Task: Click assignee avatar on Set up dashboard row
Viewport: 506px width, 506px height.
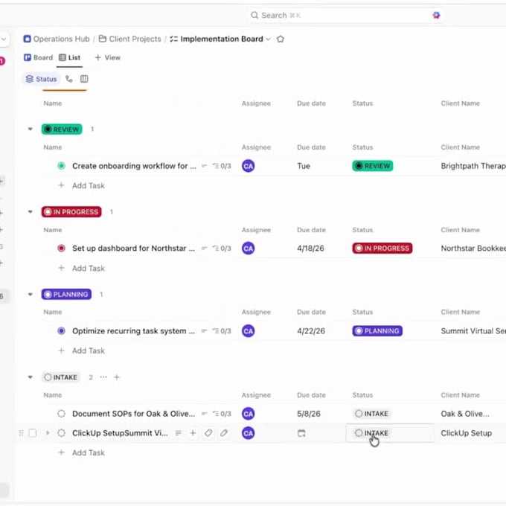Action: (x=248, y=248)
